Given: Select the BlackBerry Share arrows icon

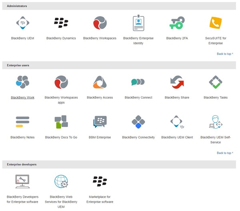Looking at the screenshot, I should click(x=177, y=82).
